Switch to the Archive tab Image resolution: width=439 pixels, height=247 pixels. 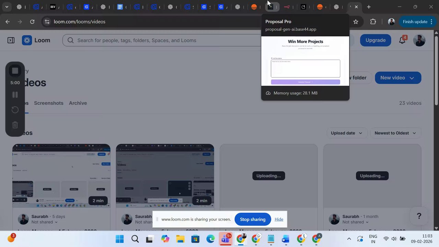78,103
